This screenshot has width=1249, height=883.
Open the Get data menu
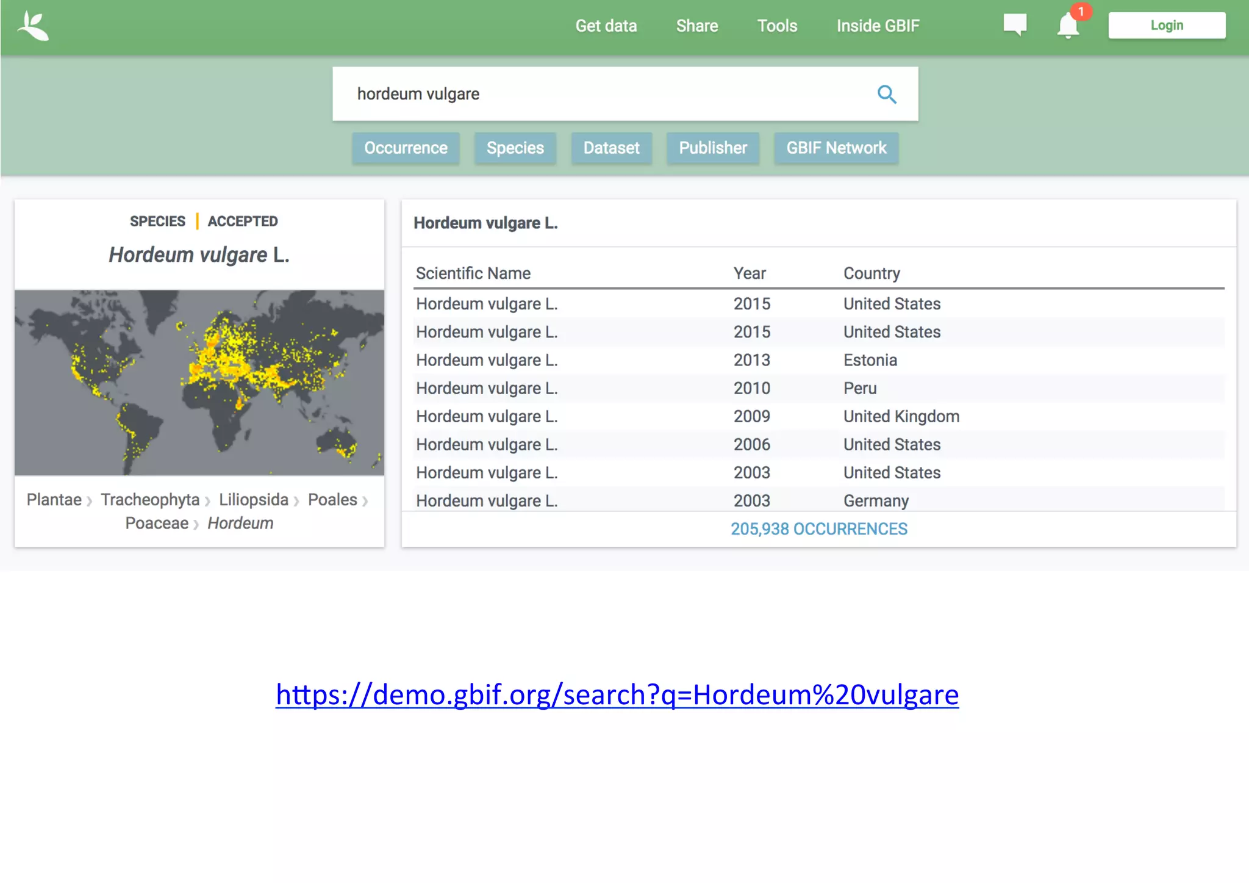606,26
